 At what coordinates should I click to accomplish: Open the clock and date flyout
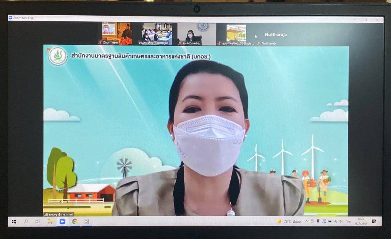361,221
